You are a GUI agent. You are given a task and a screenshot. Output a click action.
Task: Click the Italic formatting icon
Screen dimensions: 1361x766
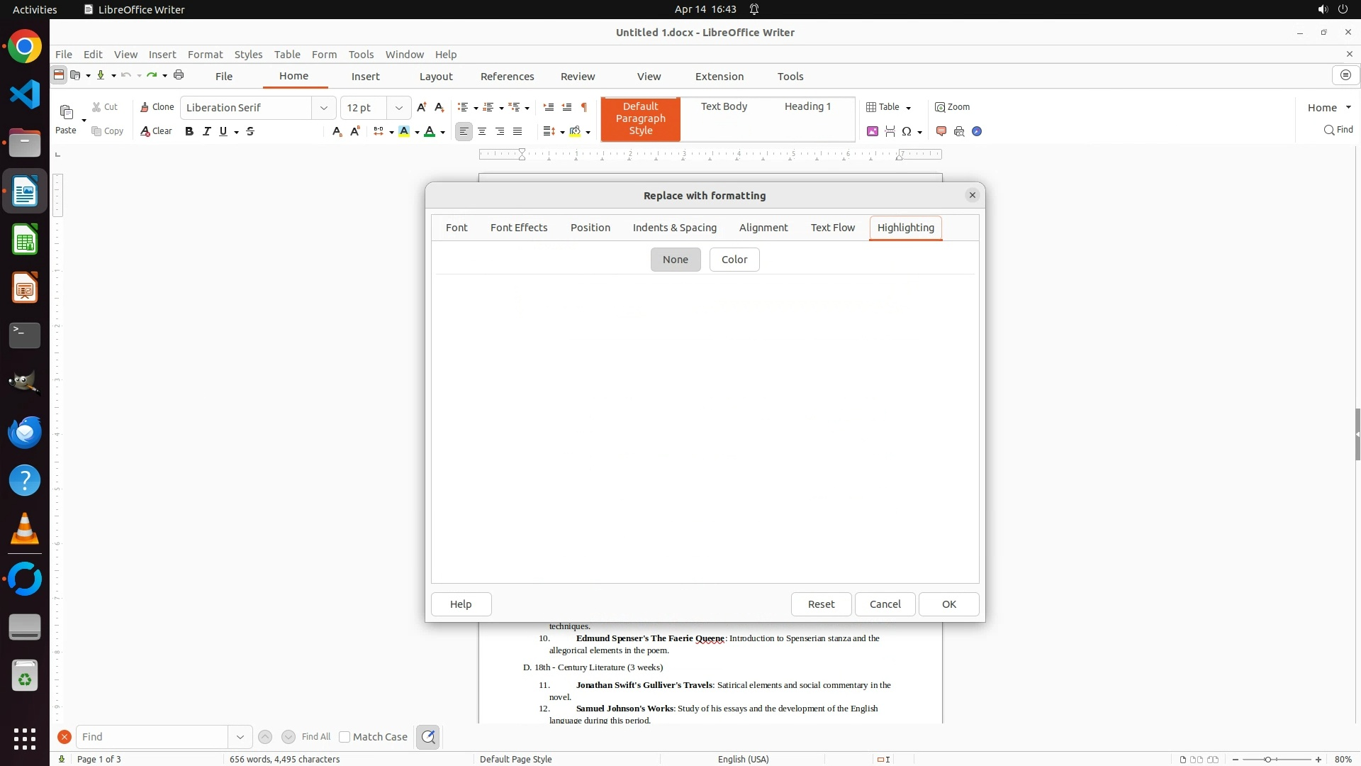click(207, 131)
